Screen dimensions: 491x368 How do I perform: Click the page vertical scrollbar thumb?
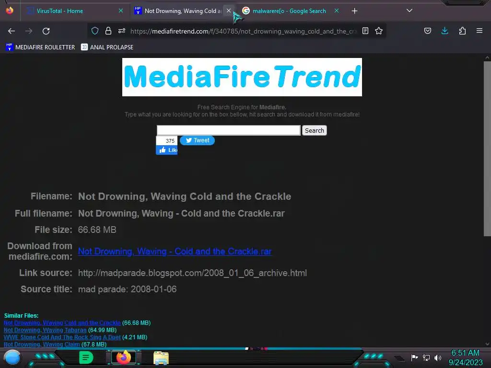pyautogui.click(x=487, y=149)
